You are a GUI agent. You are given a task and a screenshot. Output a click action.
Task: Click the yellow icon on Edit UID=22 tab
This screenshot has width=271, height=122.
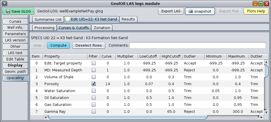click(x=68, y=19)
